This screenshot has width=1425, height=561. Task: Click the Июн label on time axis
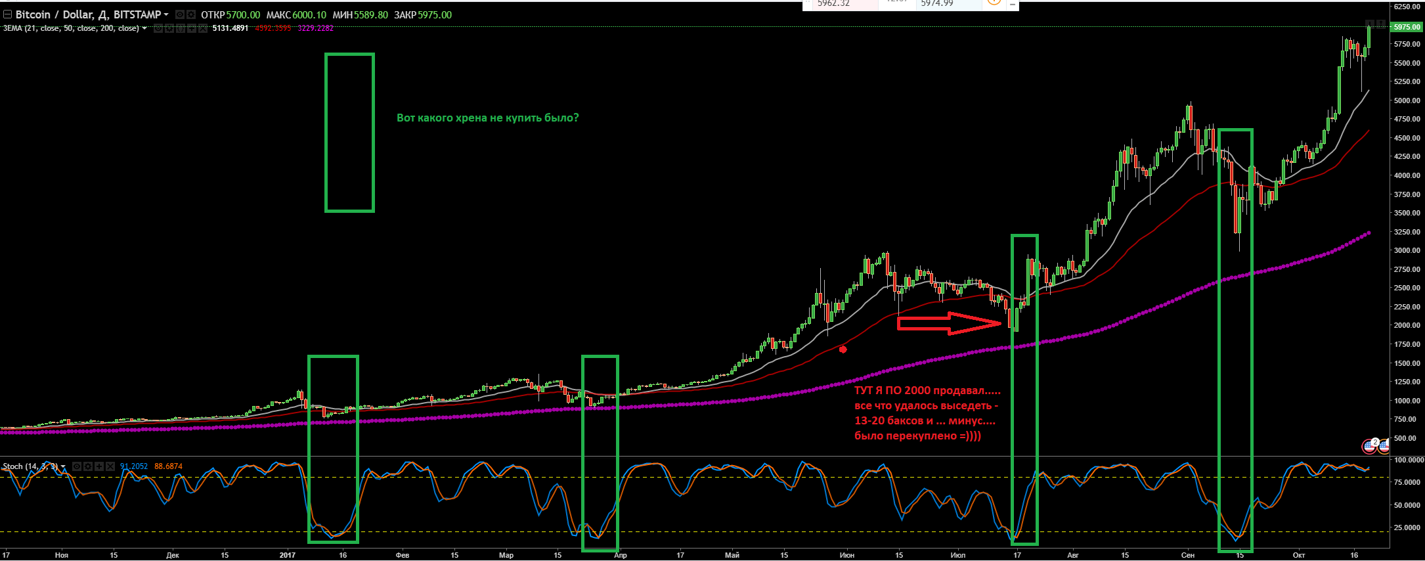click(847, 555)
